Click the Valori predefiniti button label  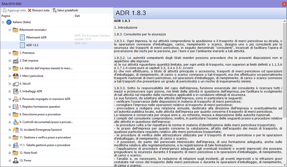(x=68, y=11)
